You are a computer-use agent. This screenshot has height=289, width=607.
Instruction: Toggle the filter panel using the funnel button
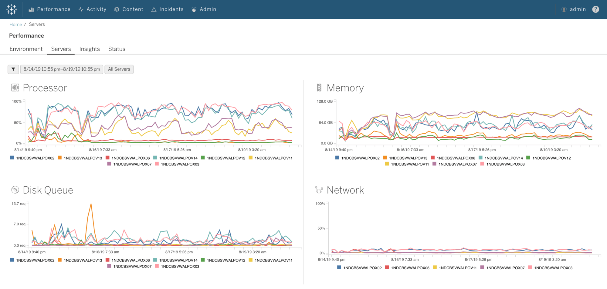(x=13, y=69)
